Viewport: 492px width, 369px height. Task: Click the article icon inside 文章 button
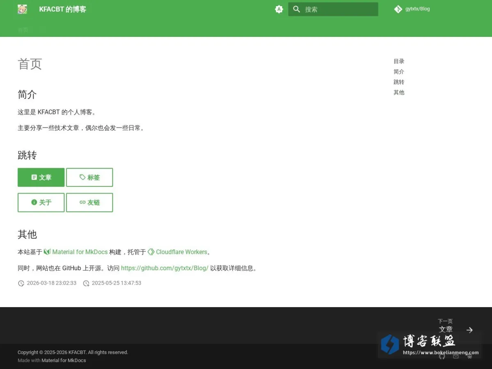(x=34, y=177)
